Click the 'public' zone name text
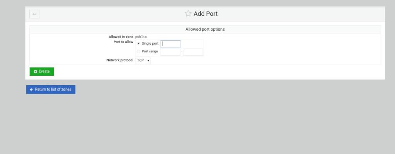The height and width of the screenshot is (154, 395). pyautogui.click(x=141, y=37)
